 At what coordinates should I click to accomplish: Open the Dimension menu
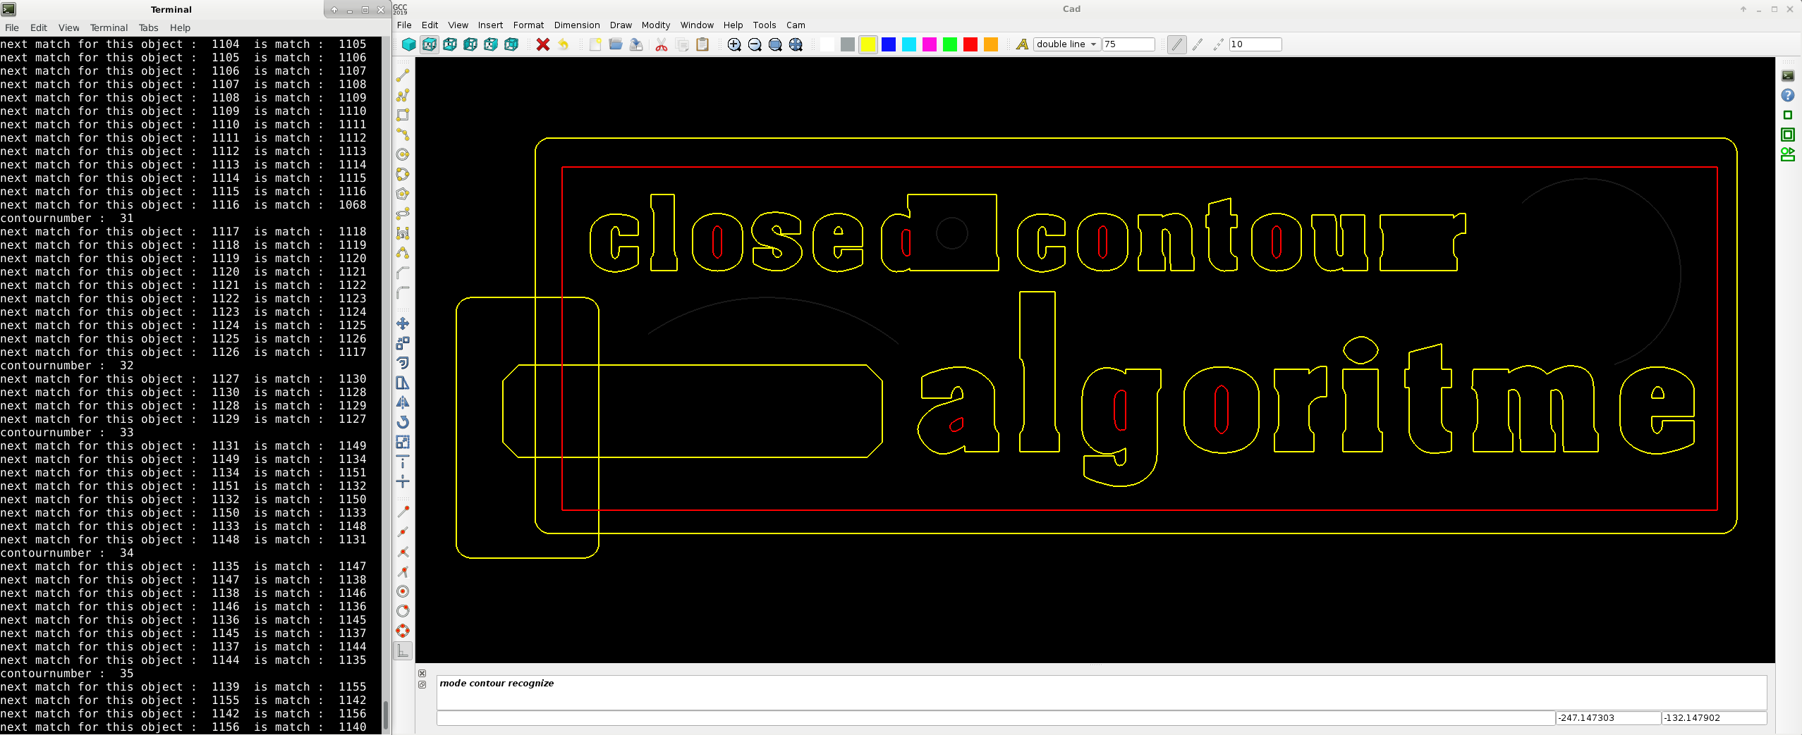click(x=576, y=25)
